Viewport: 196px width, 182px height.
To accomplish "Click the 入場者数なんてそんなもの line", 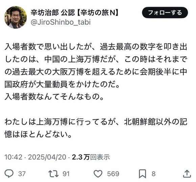I will (54, 97).
